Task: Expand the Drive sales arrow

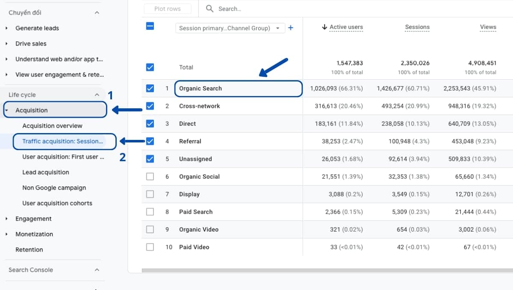Action: click(6, 43)
